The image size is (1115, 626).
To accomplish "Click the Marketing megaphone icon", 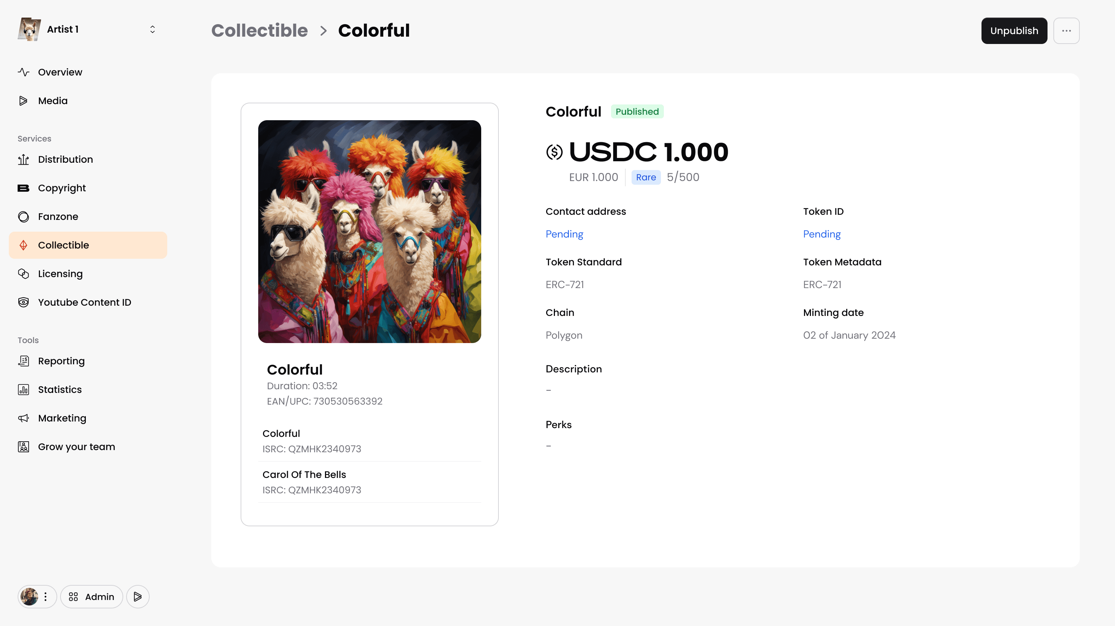I will pos(23,418).
